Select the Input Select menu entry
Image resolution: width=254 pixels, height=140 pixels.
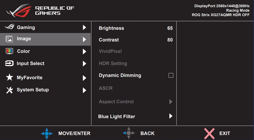pos(30,63)
